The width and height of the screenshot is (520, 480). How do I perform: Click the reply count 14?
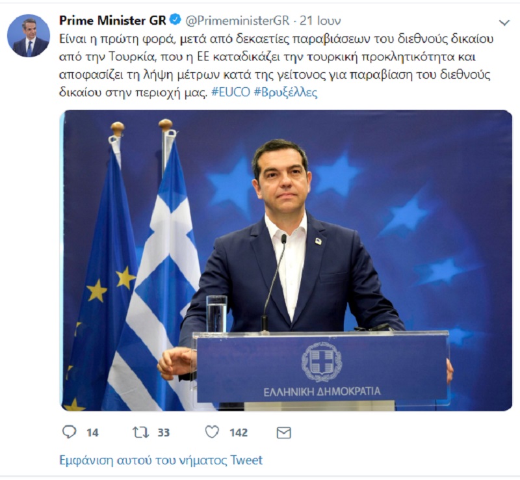(x=92, y=433)
